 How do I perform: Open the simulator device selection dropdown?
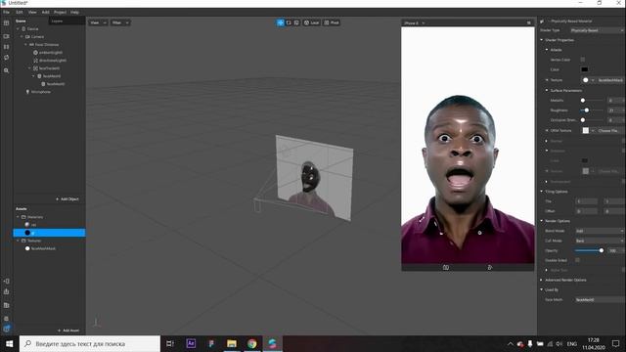[414, 23]
